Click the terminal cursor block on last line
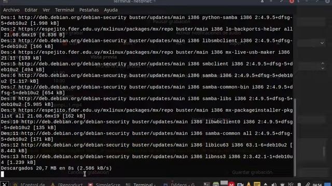This screenshot has height=186, width=332. pos(2,174)
